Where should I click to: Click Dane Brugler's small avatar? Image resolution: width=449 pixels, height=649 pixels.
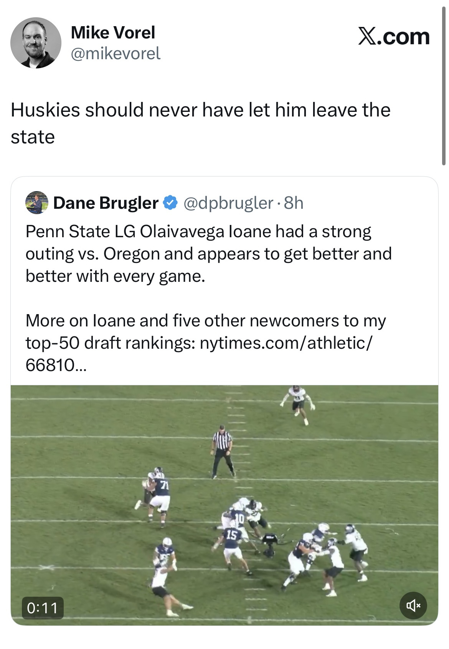coord(36,203)
